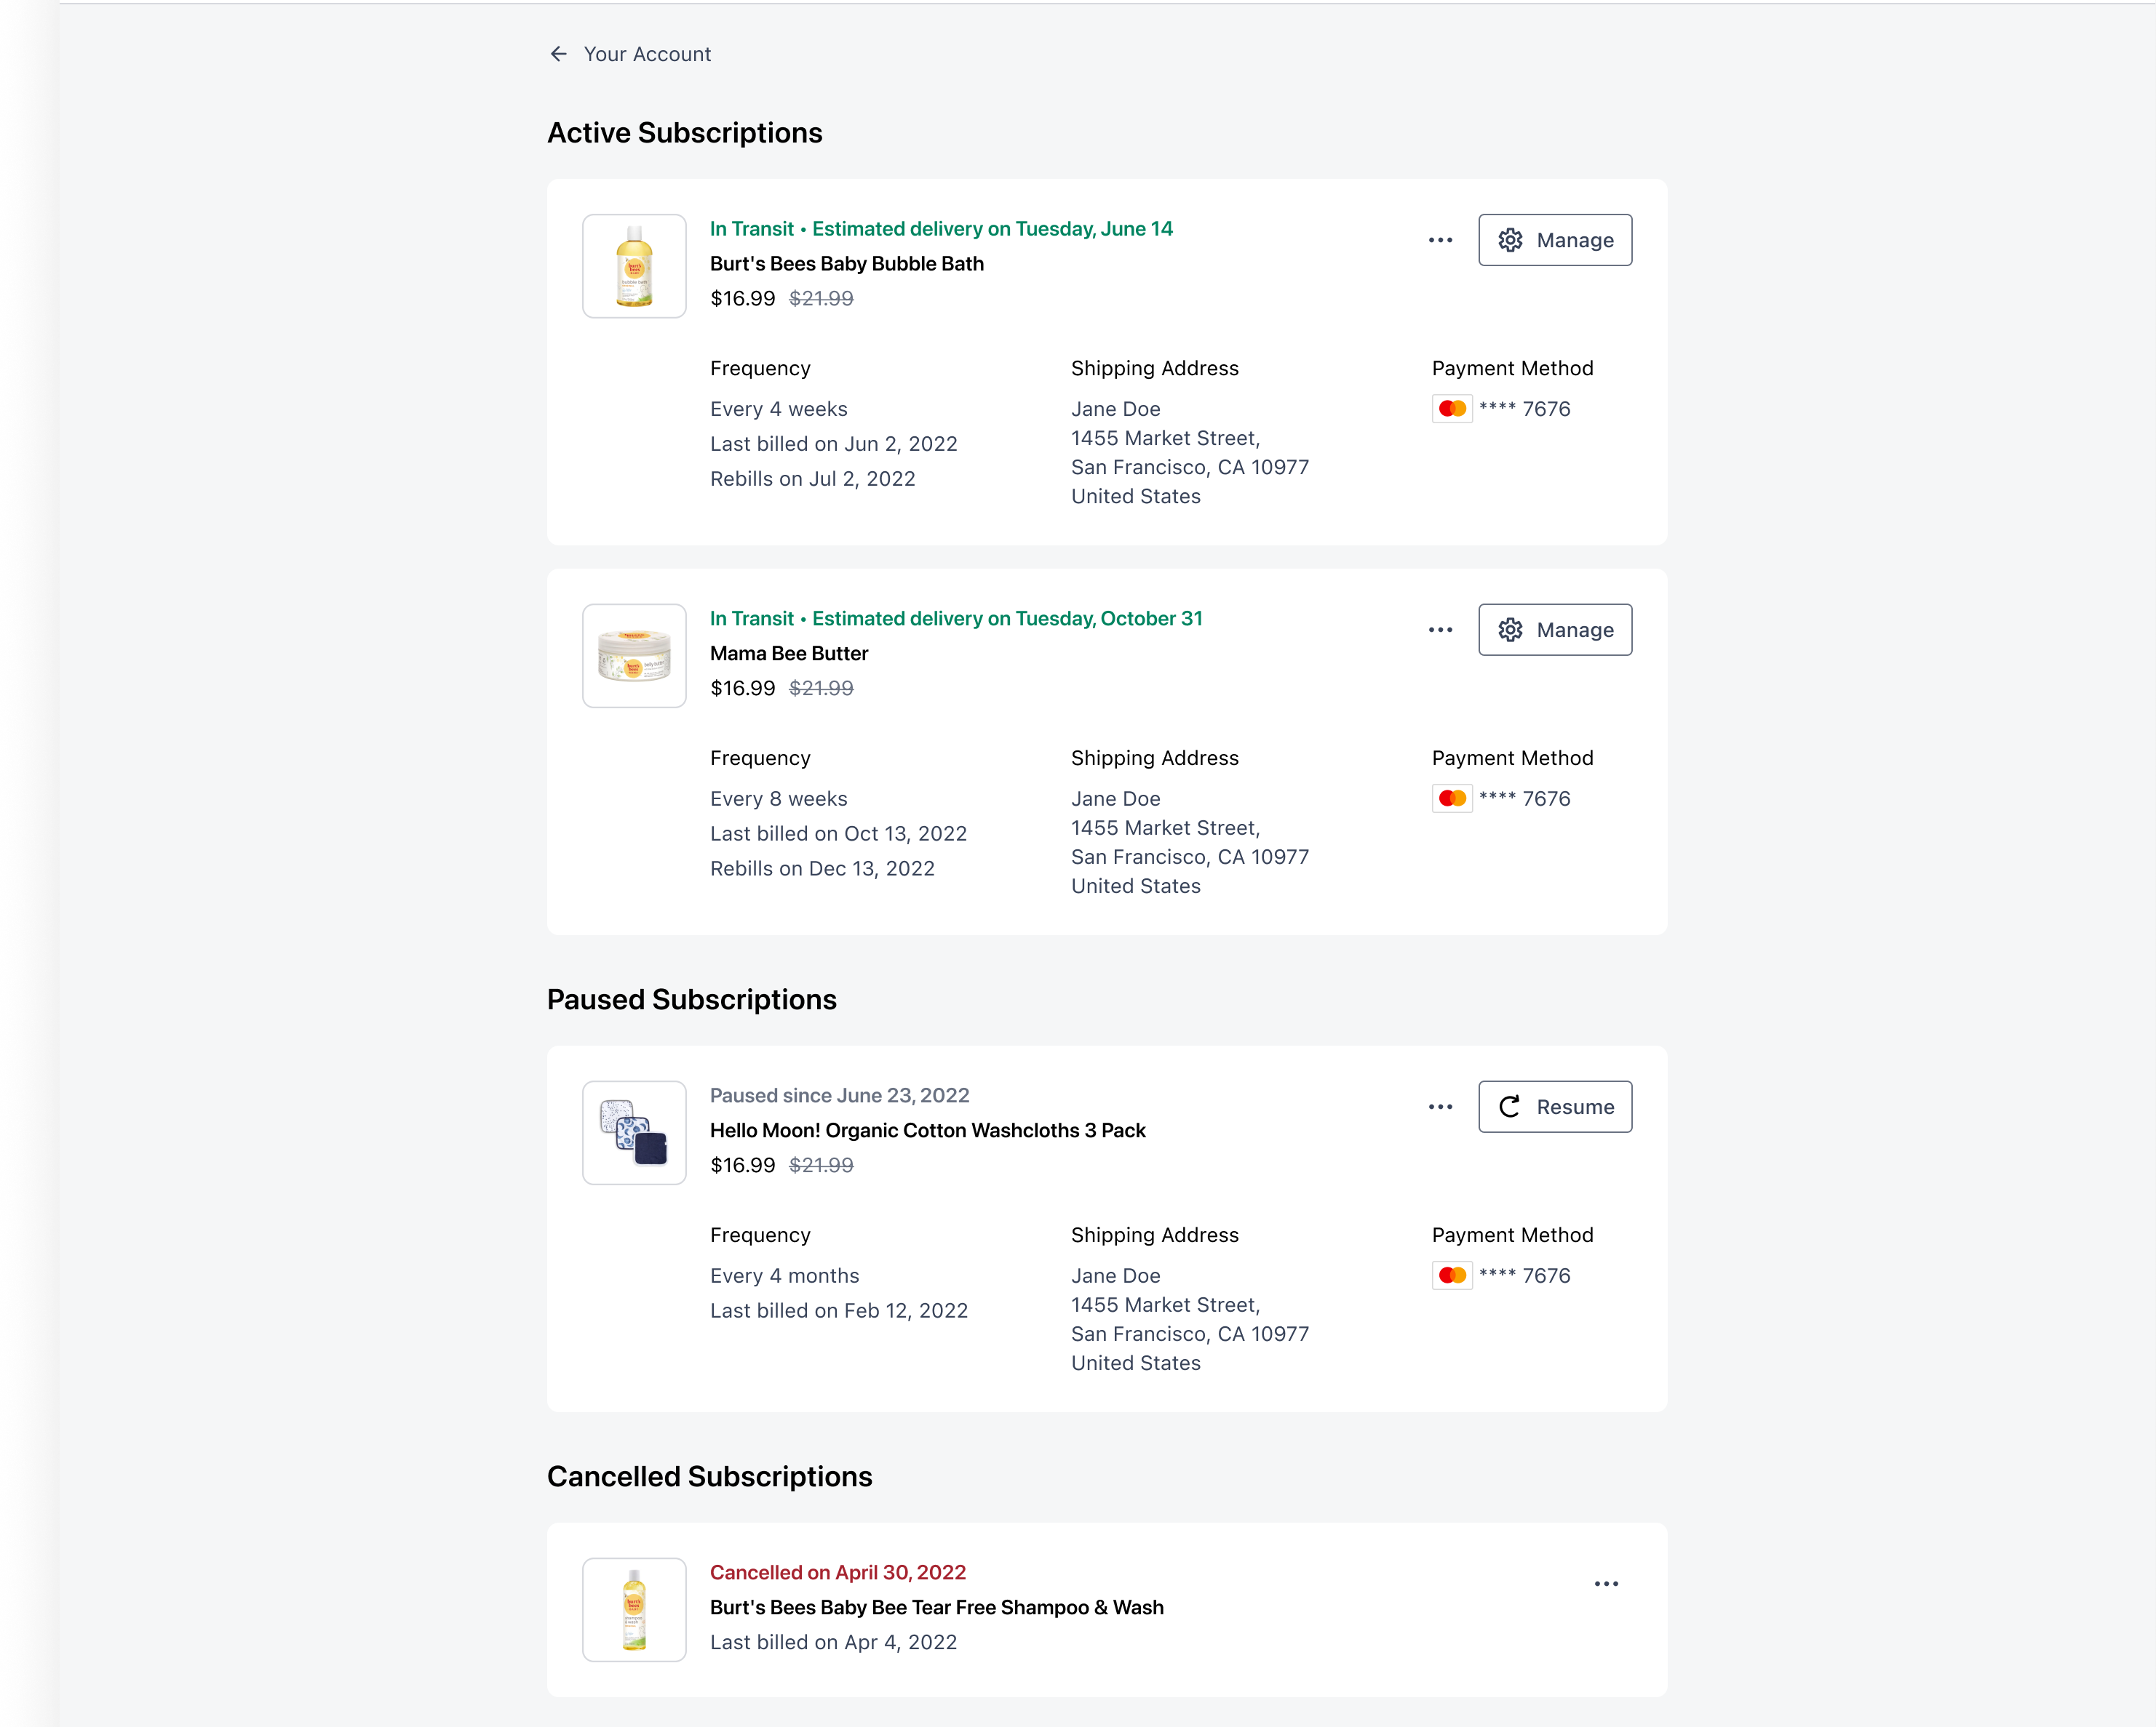This screenshot has height=1727, width=2156.
Task: Click the Active Subscriptions heading
Action: click(685, 133)
